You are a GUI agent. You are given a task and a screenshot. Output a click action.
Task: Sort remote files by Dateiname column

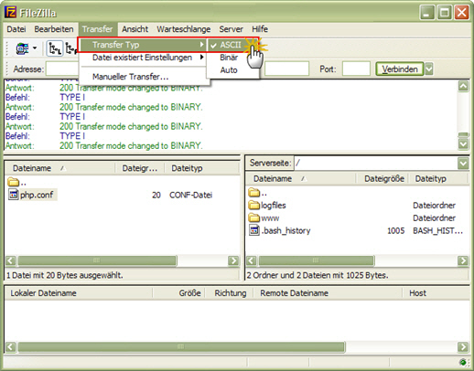click(x=301, y=178)
